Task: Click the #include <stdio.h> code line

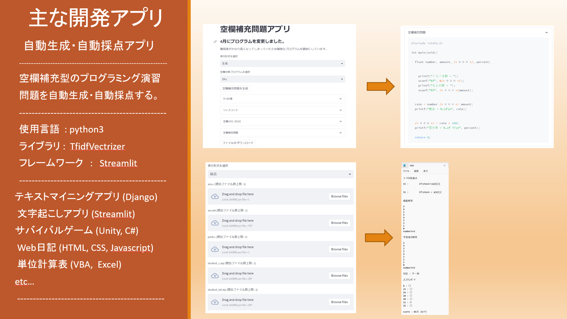Action: click(x=427, y=43)
